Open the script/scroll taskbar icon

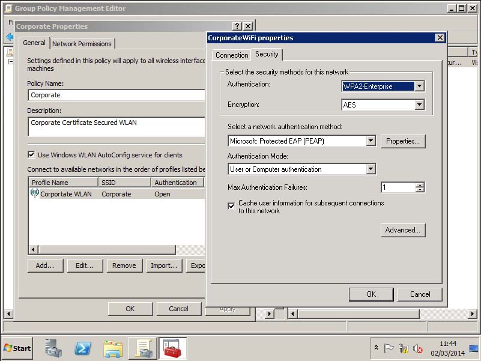[x=143, y=348]
